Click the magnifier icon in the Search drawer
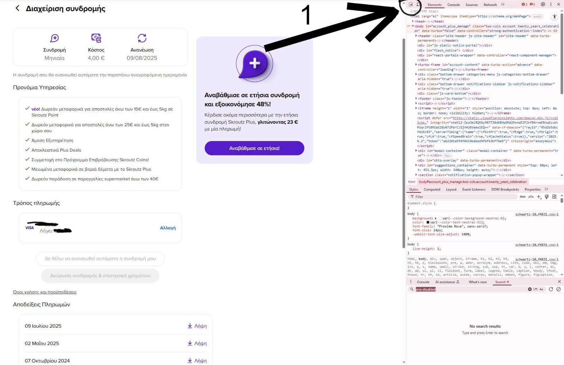The height and width of the screenshot is (365, 564). [x=411, y=289]
